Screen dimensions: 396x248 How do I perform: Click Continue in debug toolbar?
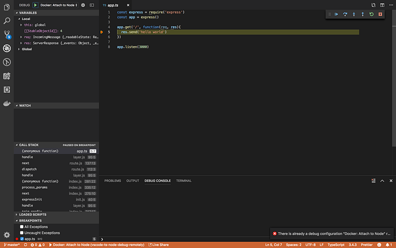[x=337, y=14]
